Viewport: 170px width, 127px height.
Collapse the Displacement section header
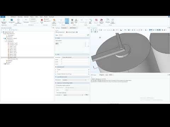point(72,67)
